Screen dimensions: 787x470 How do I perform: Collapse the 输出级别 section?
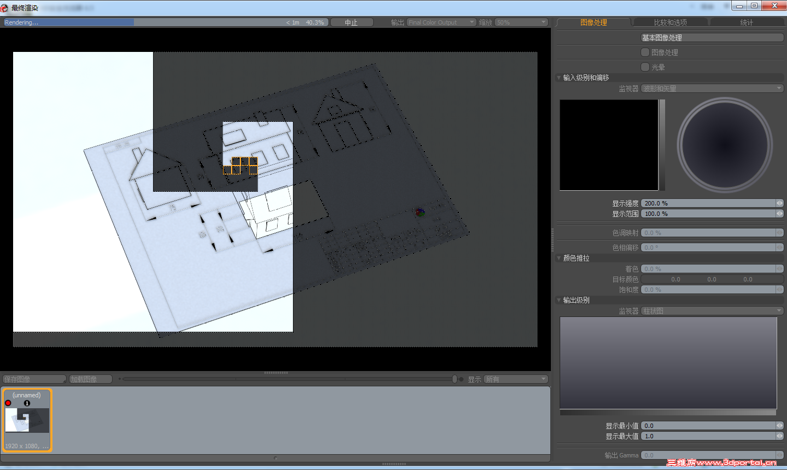coord(559,300)
